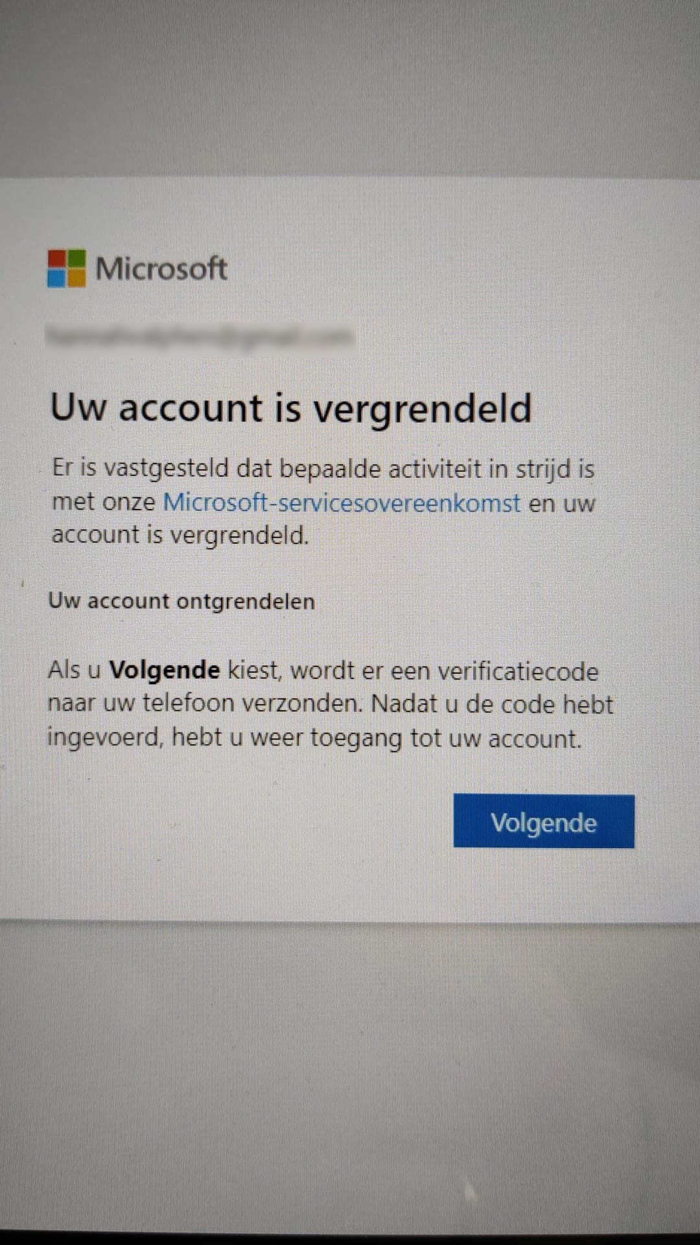Click the heading "Uw account is vergrendeld"

291,409
